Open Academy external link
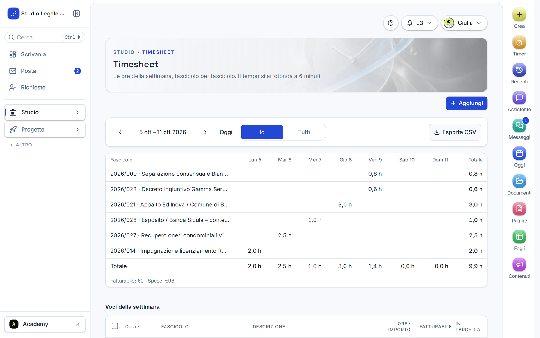The width and height of the screenshot is (540, 338). (45, 324)
